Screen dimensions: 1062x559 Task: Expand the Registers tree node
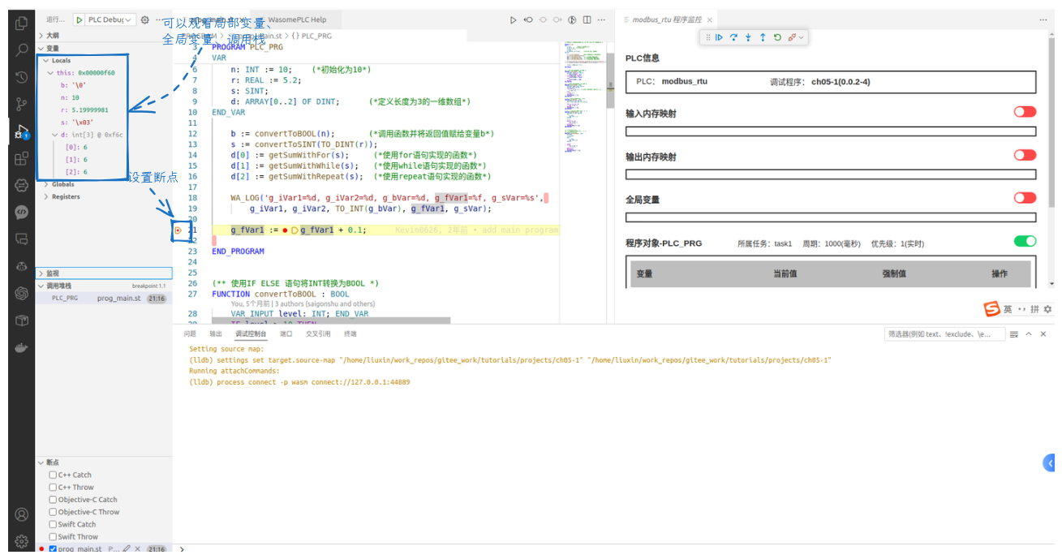(65, 197)
